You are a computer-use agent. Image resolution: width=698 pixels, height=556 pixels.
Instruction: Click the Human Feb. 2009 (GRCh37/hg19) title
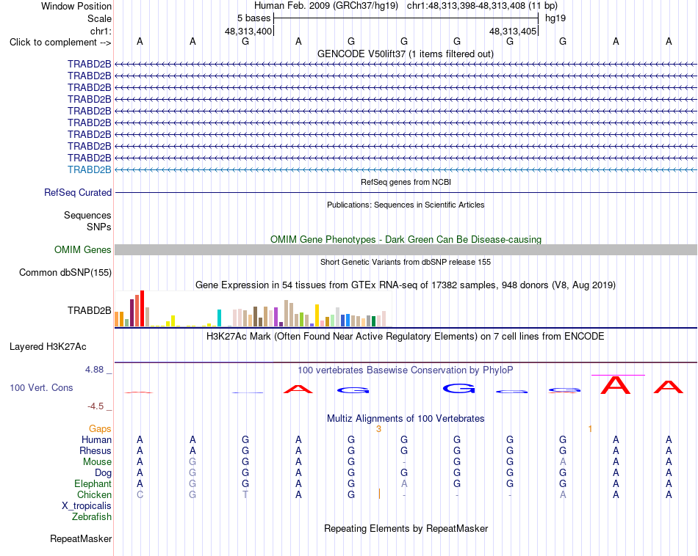(x=325, y=6)
